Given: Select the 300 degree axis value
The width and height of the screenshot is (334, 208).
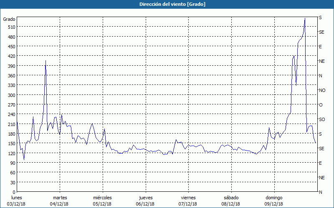Looking at the screenshot, I should click(x=11, y=95).
